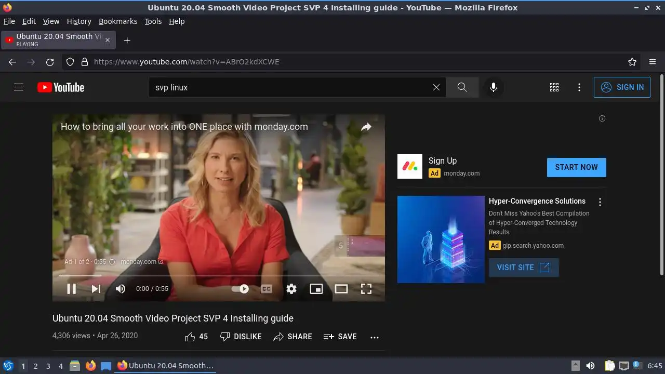Open the YouTube apps grid
Screen dimensions: 665x374
pyautogui.click(x=554, y=87)
